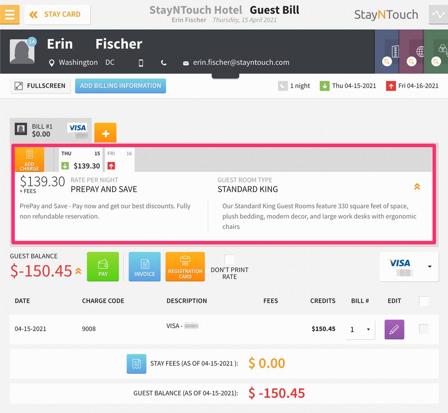Click the telephone handset icon
Screen dimensions: 448x413
coord(164,63)
